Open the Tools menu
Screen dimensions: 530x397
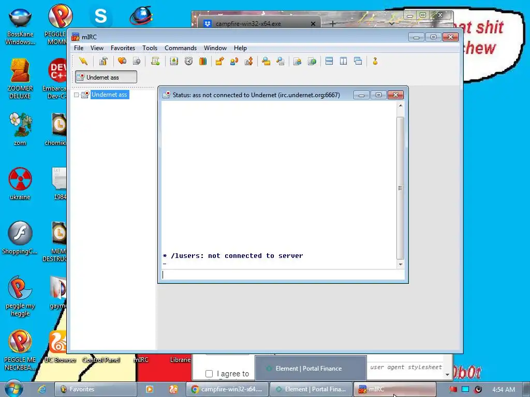click(150, 48)
